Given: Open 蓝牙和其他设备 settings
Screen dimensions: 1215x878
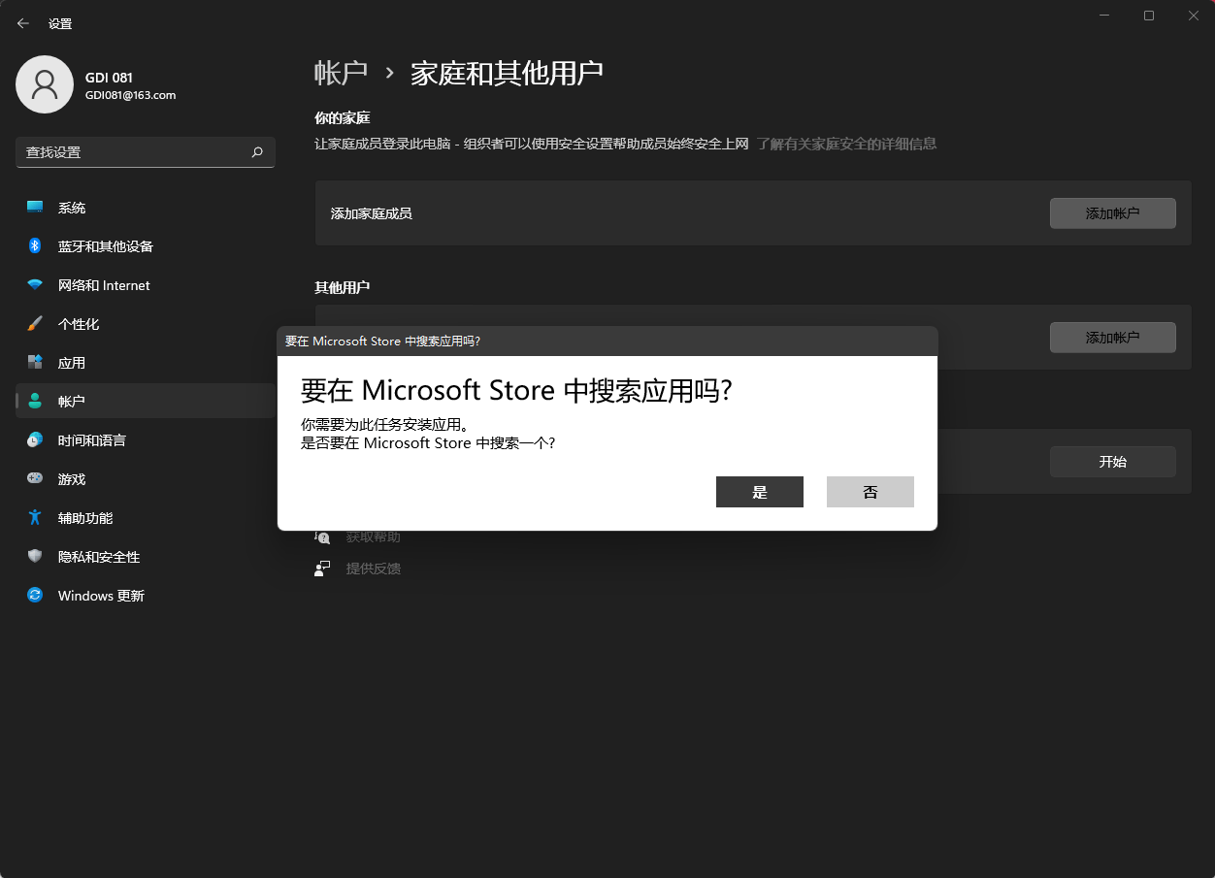Looking at the screenshot, I should point(146,246).
